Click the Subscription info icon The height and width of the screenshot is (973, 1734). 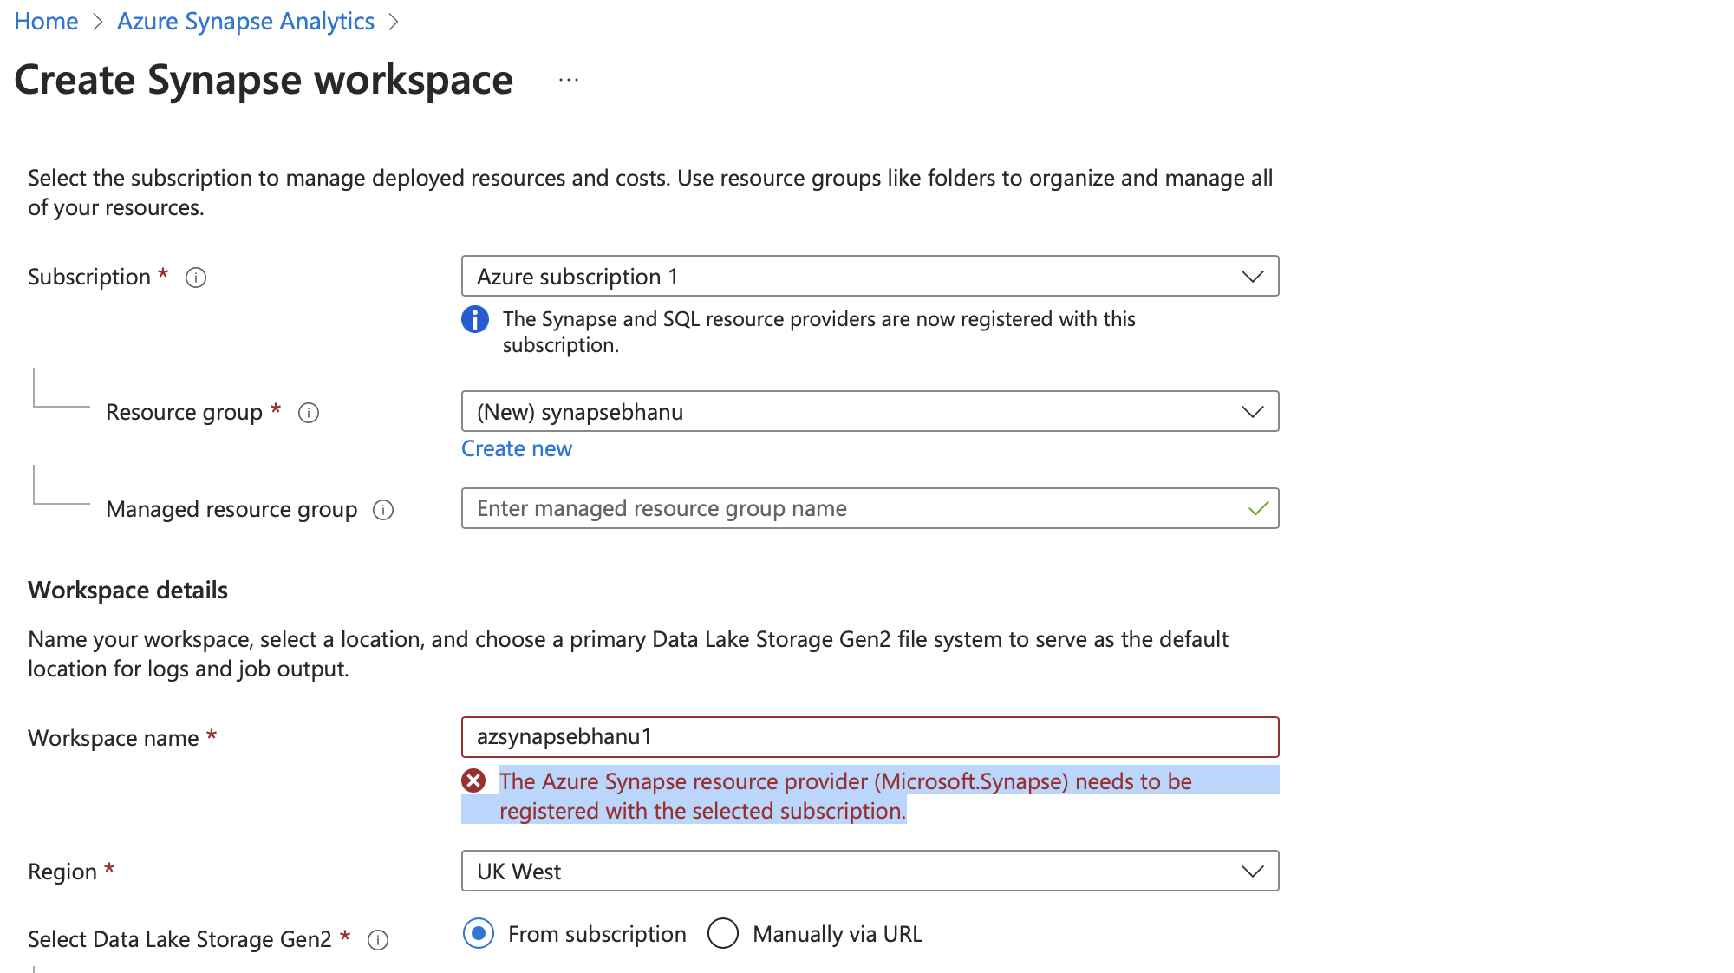196,278
